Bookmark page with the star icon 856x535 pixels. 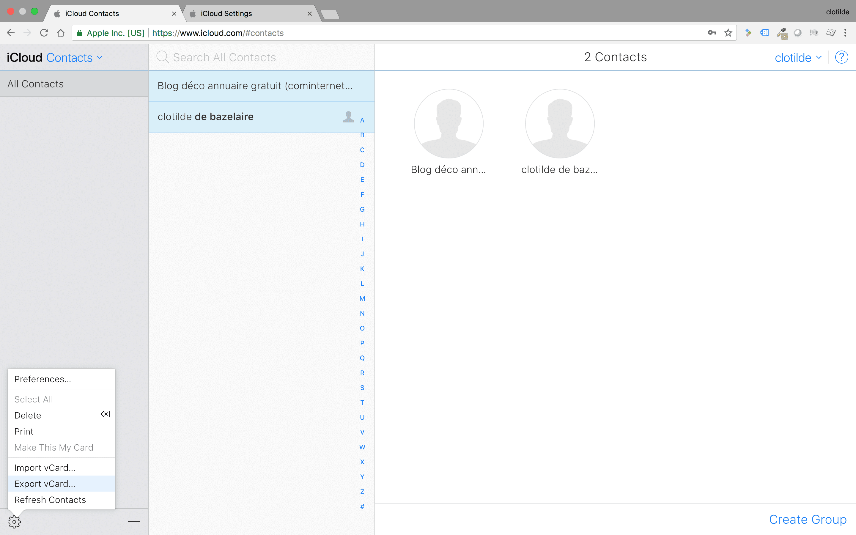click(728, 33)
